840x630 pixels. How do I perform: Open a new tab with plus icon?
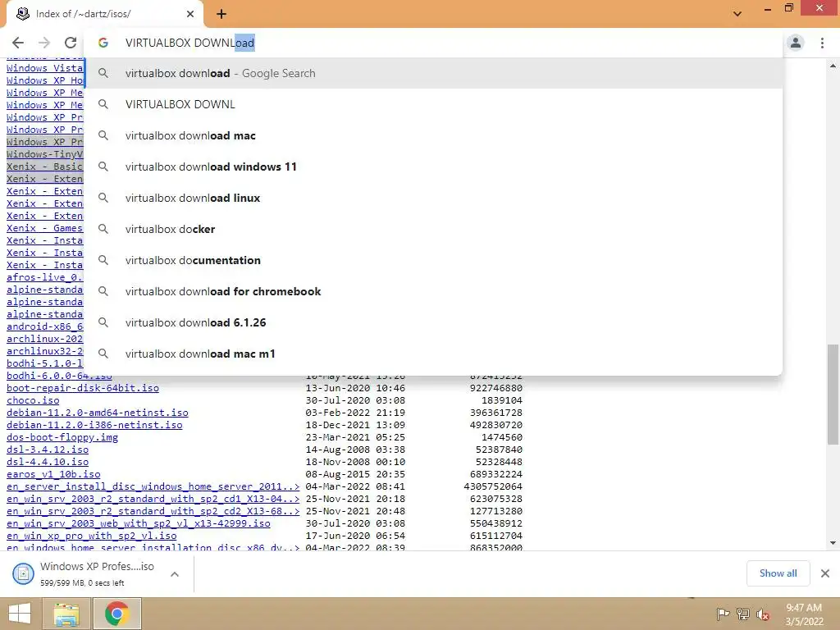tap(221, 14)
